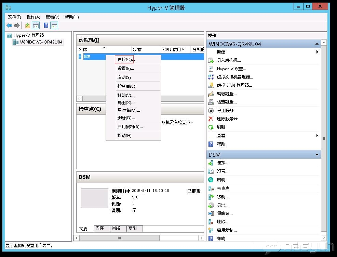Click the blue help toolbar icon
The width and height of the screenshot is (337, 257).
click(x=46, y=25)
